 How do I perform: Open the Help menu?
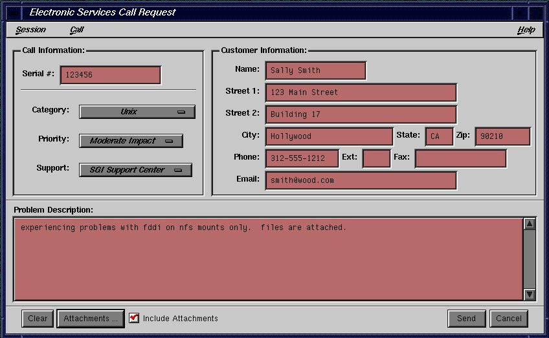[526, 30]
